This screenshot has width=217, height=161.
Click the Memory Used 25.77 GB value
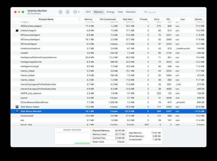(x=120, y=134)
